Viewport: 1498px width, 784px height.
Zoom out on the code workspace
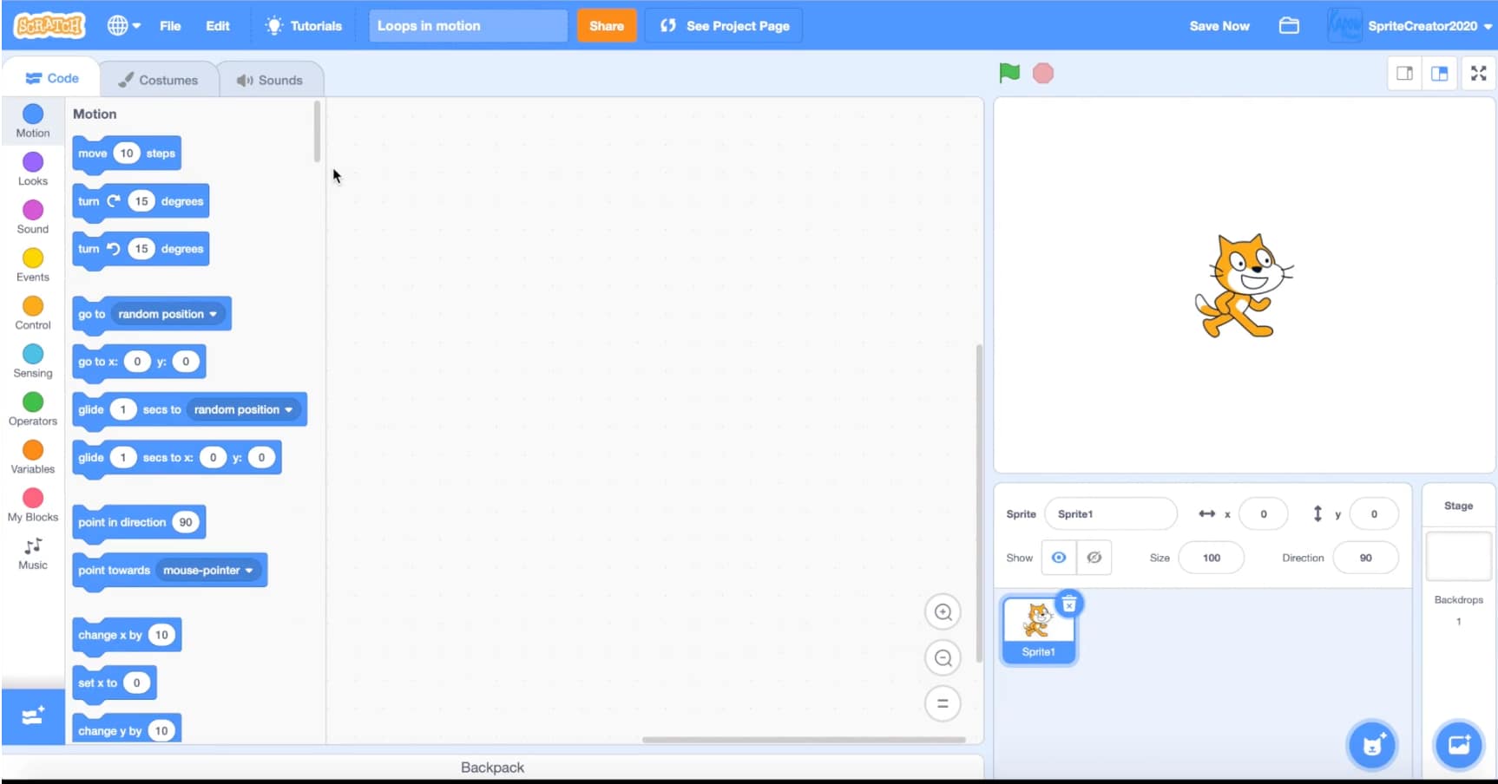(x=943, y=658)
